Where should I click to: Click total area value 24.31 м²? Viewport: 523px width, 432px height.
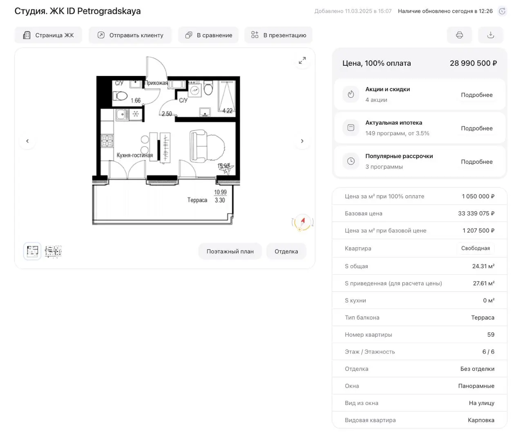pyautogui.click(x=483, y=266)
